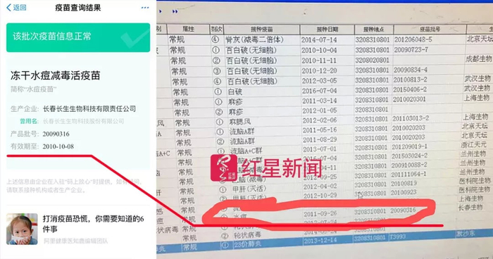
Task: Select date cell 2011-05-16
Action: pos(320,129)
